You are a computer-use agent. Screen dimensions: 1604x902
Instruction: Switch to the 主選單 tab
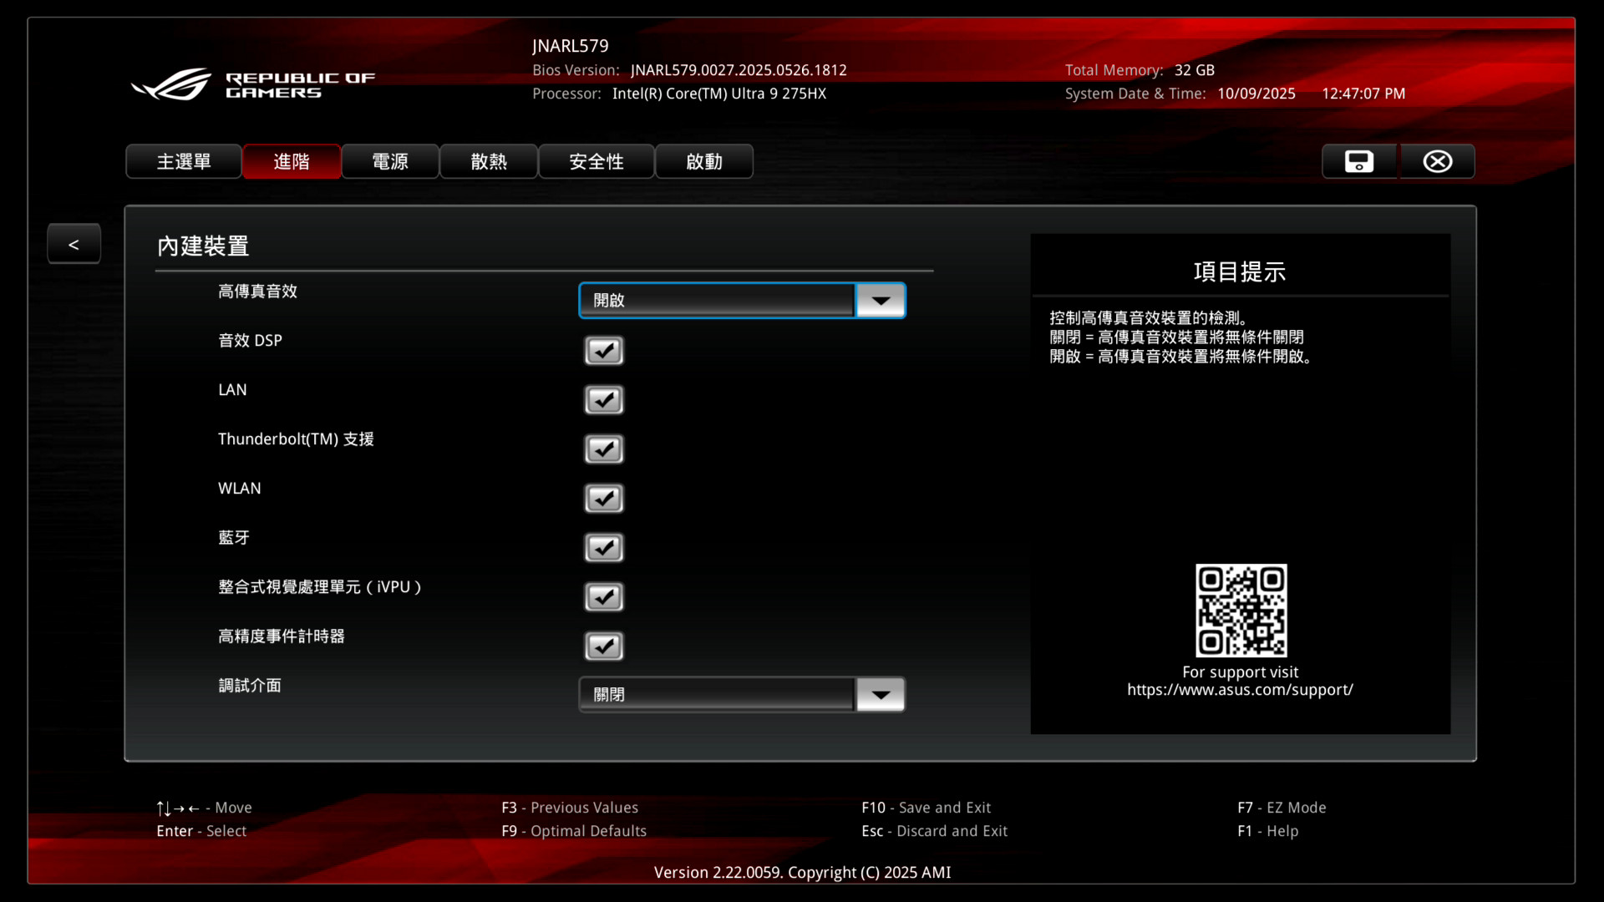(184, 161)
